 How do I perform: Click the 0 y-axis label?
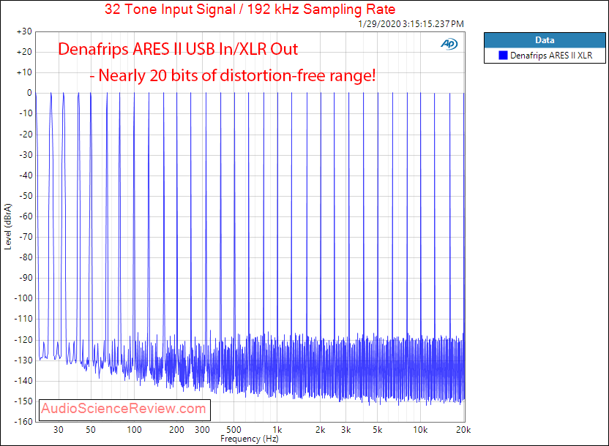click(29, 93)
